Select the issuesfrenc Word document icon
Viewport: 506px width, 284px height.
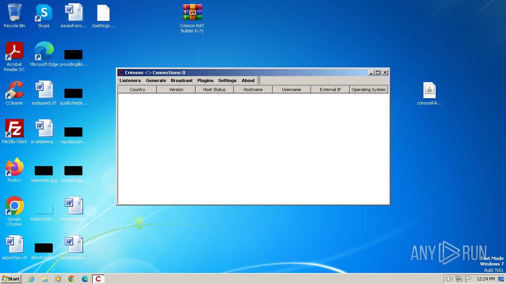point(74,16)
